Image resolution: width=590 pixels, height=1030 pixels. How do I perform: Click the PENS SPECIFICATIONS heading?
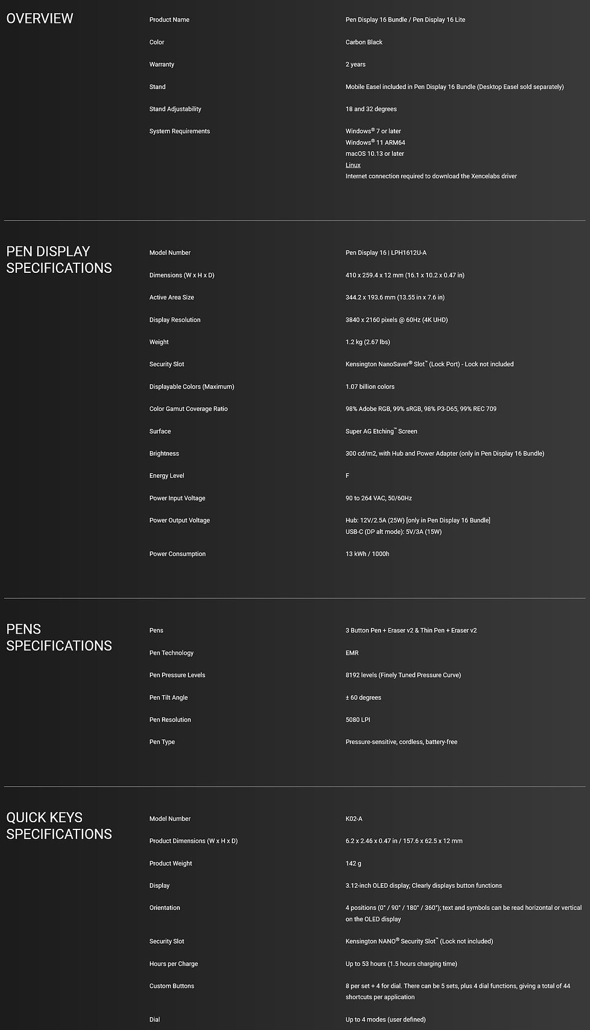59,637
